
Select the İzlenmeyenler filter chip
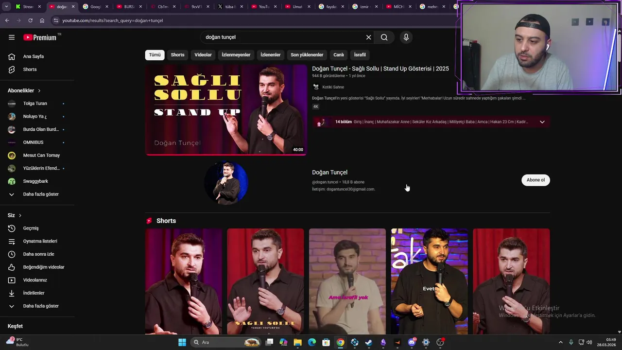236,55
